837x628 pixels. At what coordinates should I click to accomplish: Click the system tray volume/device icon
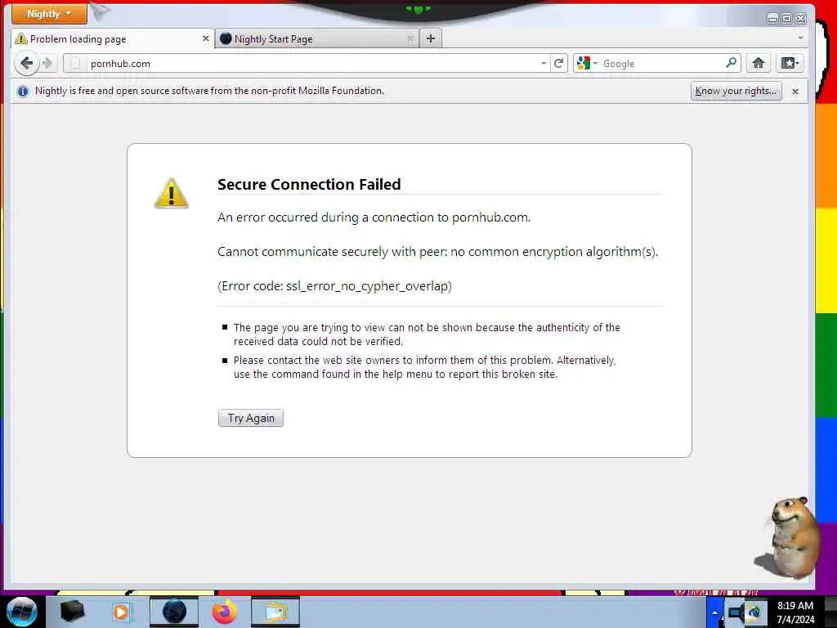(736, 612)
